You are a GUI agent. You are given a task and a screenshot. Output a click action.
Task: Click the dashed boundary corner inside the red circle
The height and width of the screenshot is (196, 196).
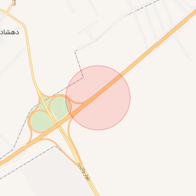[83, 77]
